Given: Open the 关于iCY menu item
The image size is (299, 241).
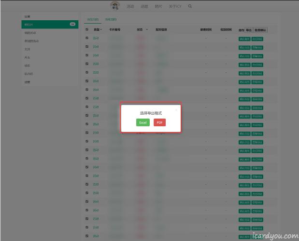Looking at the screenshot, I should tap(175, 6).
